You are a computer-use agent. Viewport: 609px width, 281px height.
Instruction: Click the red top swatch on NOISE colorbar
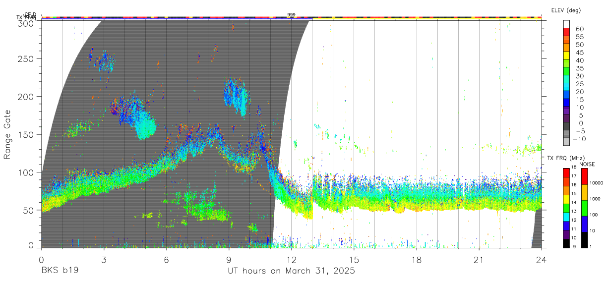pyautogui.click(x=584, y=176)
